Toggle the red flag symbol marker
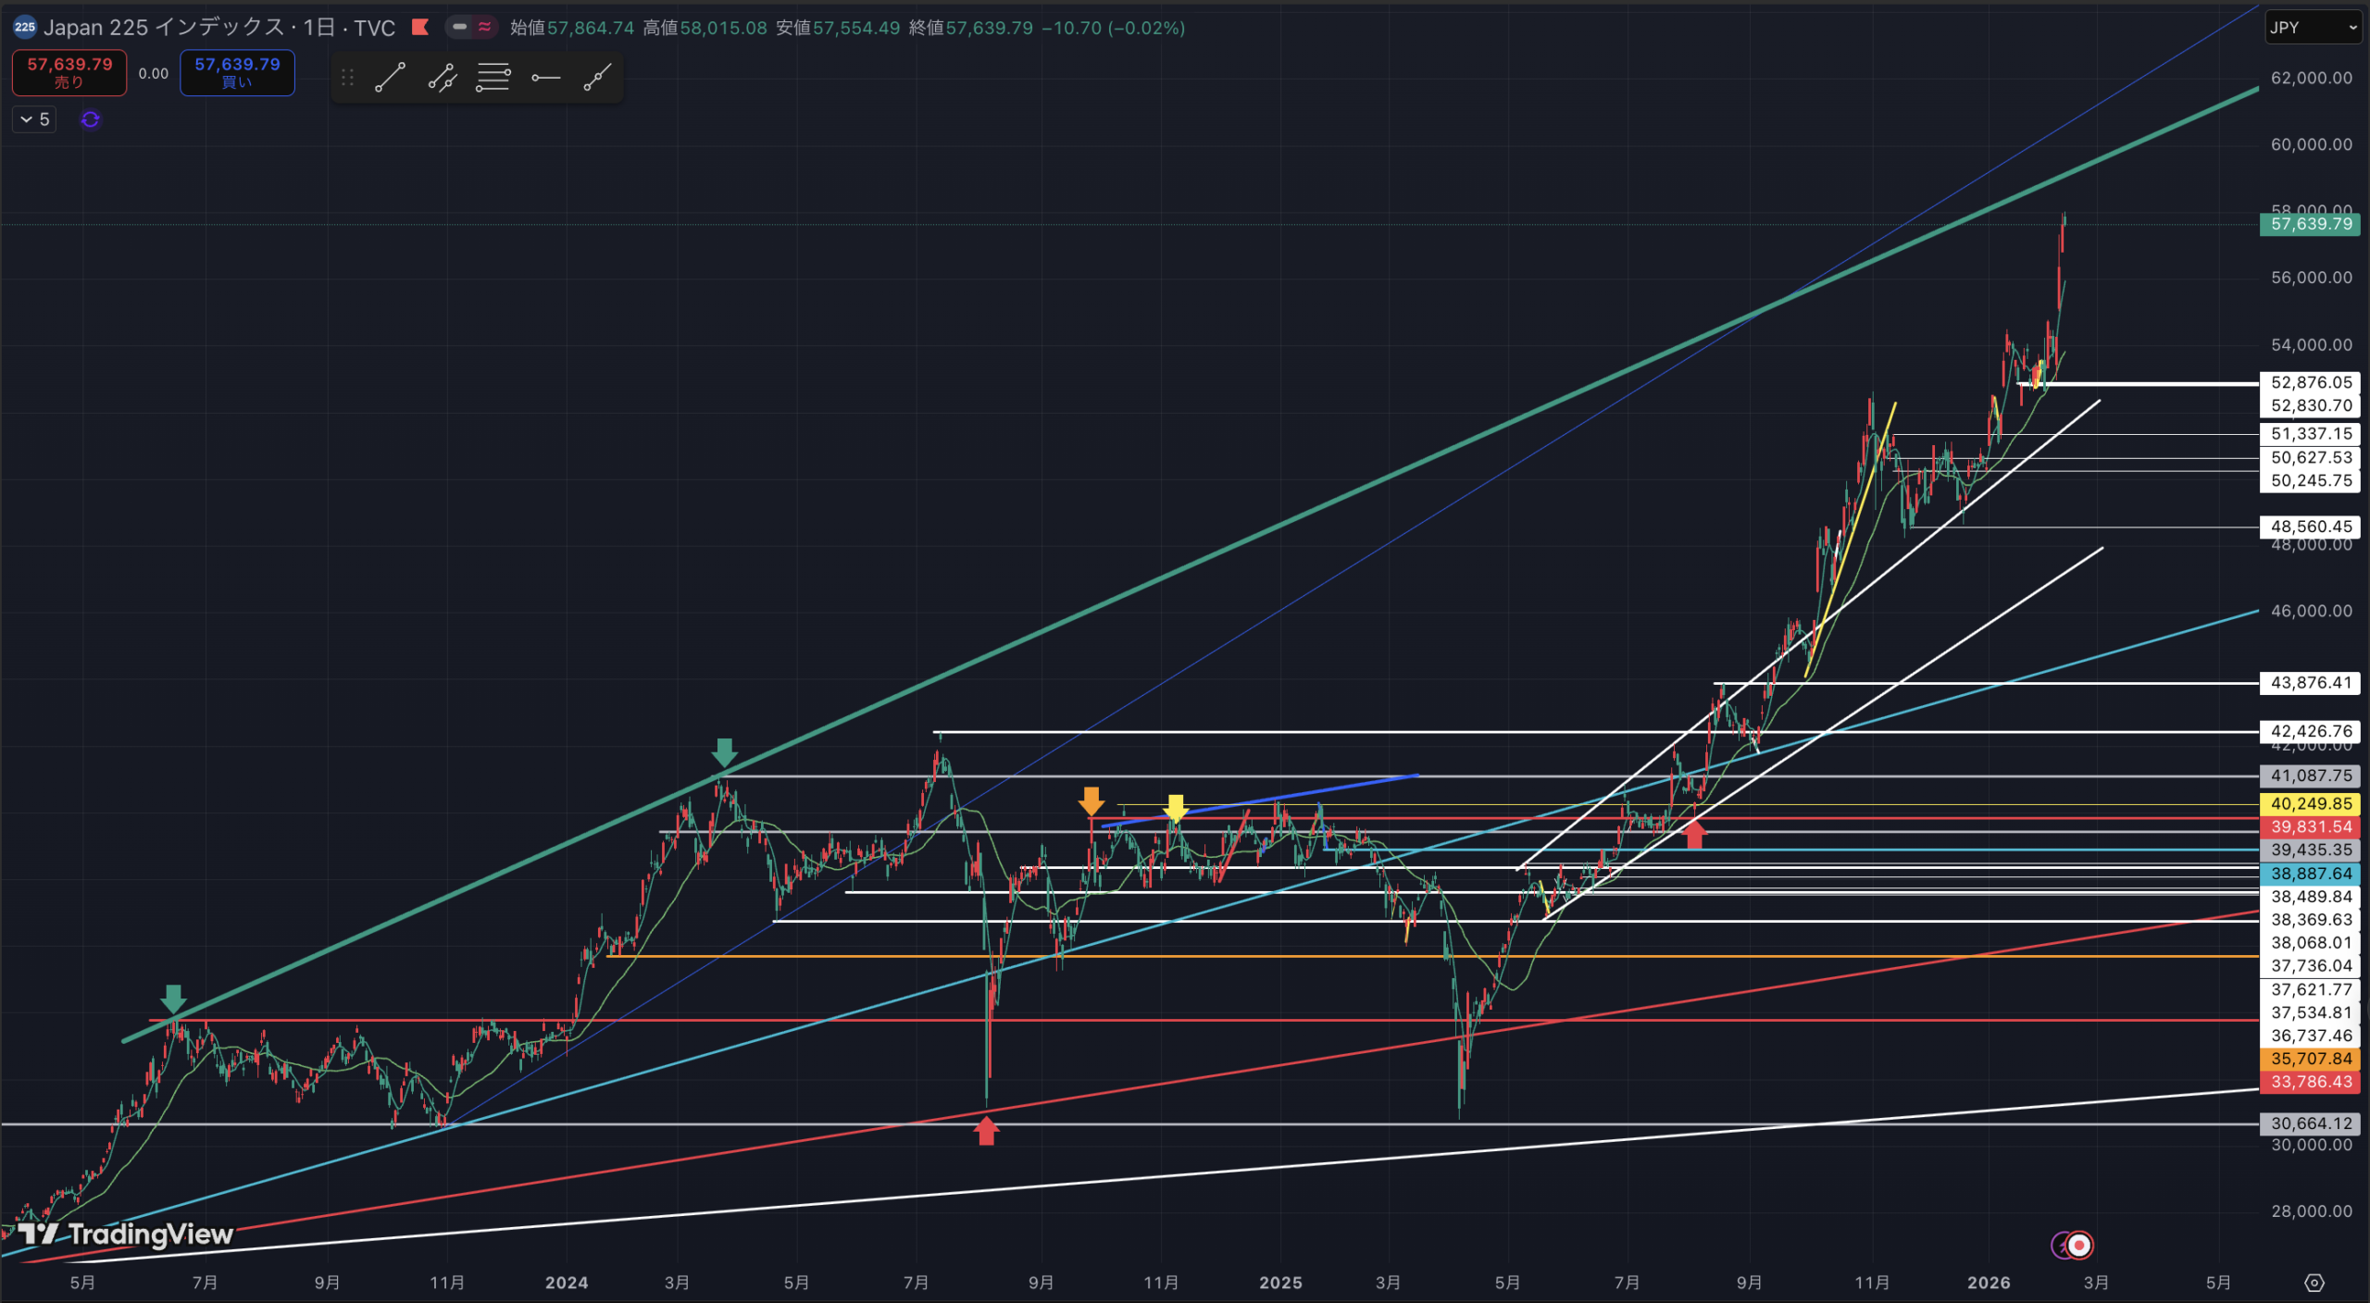2370x1303 pixels. (420, 27)
